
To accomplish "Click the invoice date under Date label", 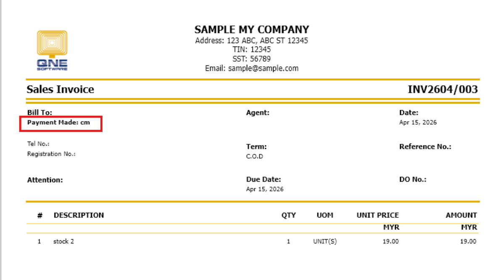I will (x=418, y=123).
